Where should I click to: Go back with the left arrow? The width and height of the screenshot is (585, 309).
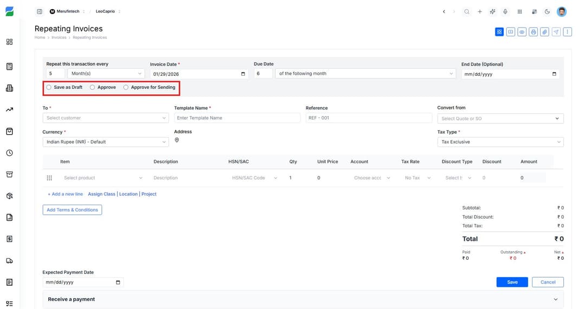[444, 11]
